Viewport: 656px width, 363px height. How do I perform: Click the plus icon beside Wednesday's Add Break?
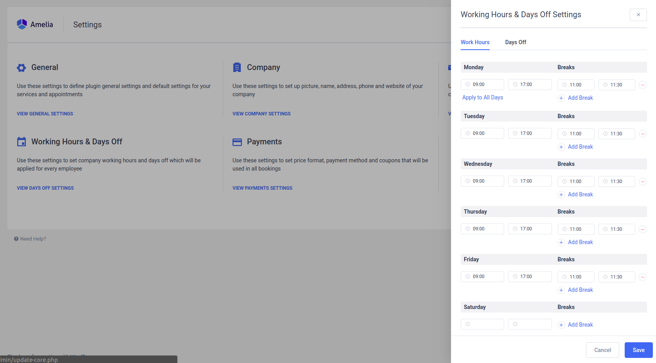tap(561, 194)
